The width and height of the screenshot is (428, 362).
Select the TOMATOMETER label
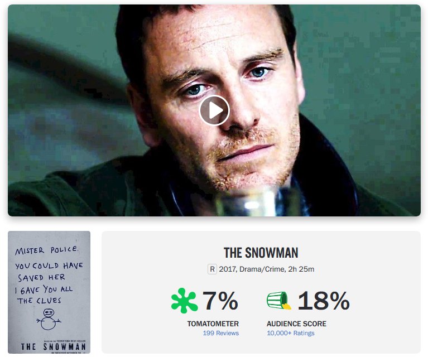click(213, 324)
